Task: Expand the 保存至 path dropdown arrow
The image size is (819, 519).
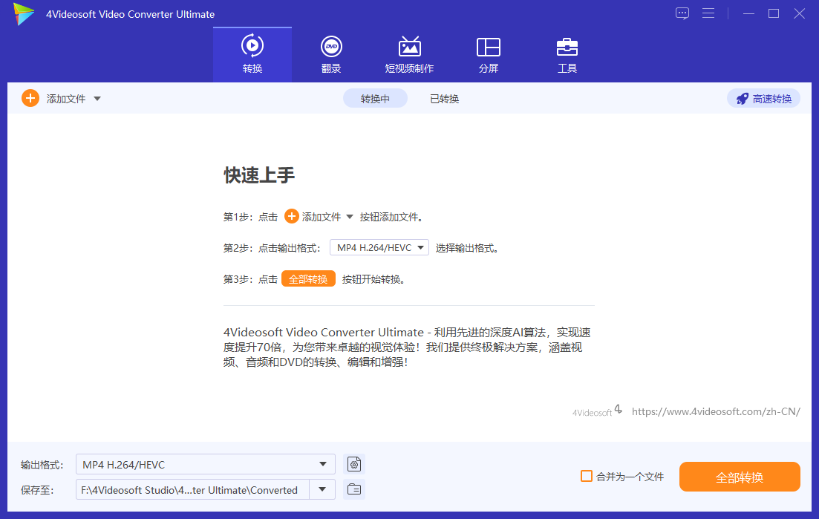Action: [x=323, y=490]
